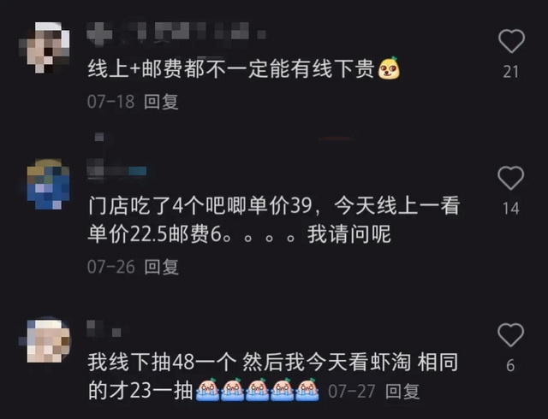Tap heart icon on 门店吃了4个吧唧 comment
The image size is (548, 419).
[x=510, y=178]
